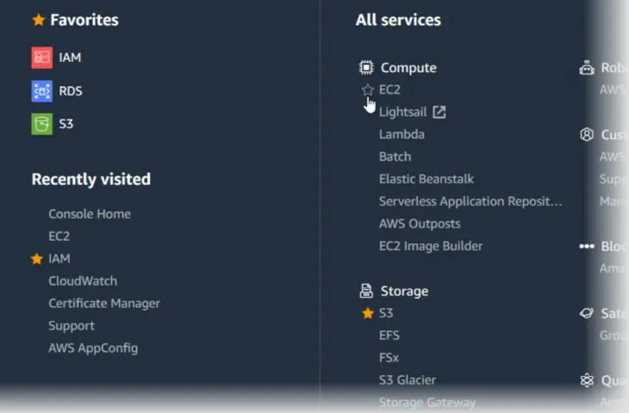Open RDS favorite service icon
The image size is (629, 413).
(x=41, y=91)
